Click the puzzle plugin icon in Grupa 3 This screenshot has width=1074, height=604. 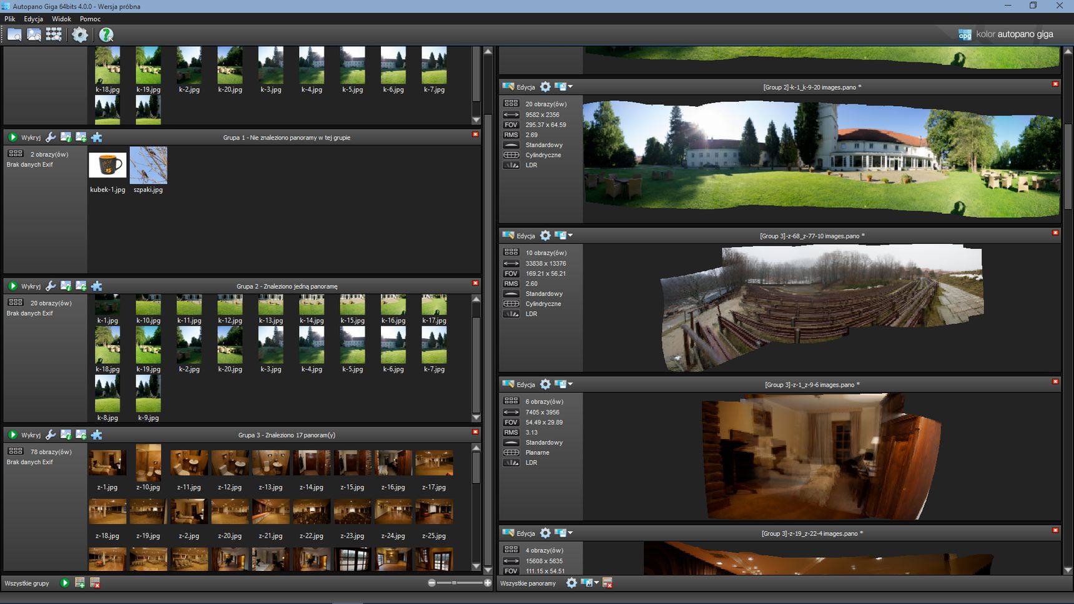(96, 435)
